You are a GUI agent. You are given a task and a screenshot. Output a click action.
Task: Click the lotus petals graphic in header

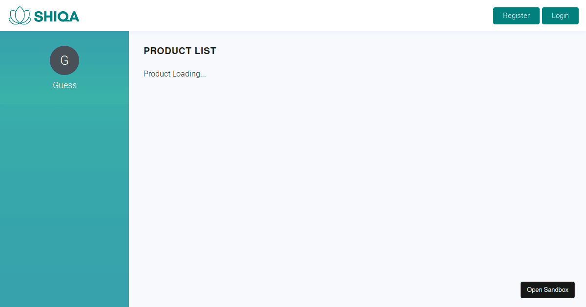click(x=20, y=15)
